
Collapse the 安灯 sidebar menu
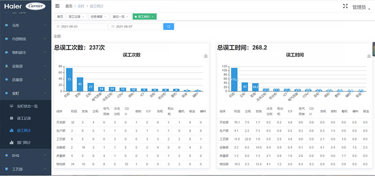26,93
